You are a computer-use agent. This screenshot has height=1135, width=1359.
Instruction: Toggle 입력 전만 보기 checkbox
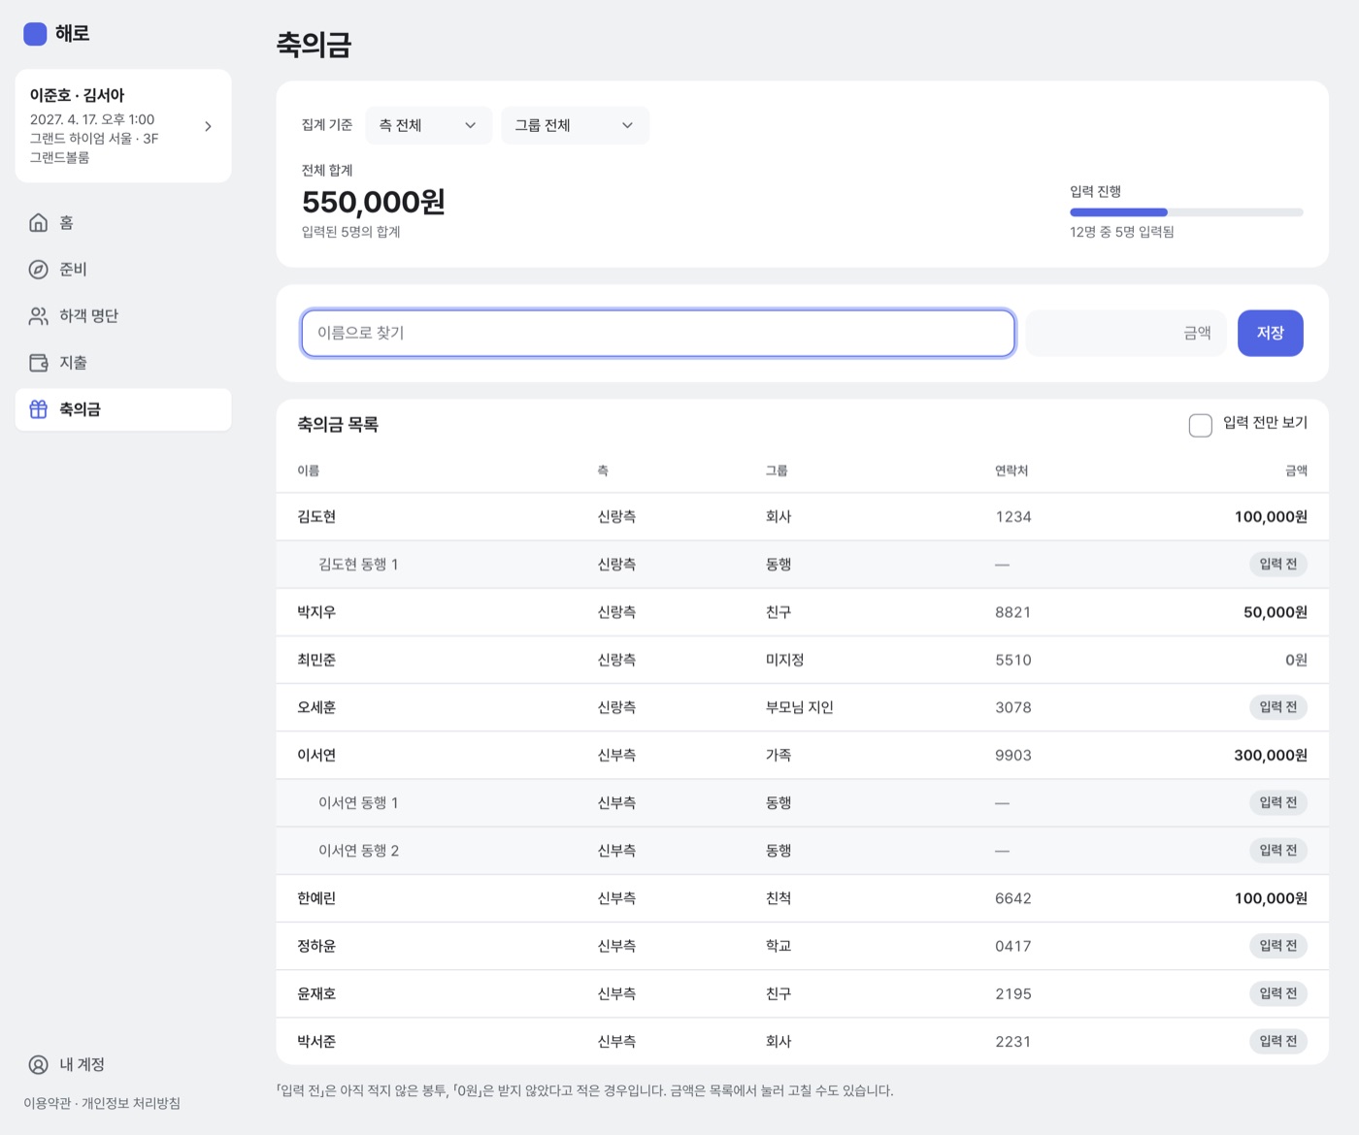coord(1200,424)
